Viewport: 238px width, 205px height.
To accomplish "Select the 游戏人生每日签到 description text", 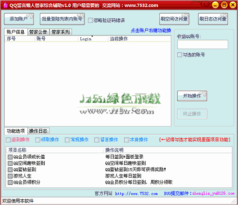I will point(123,176).
